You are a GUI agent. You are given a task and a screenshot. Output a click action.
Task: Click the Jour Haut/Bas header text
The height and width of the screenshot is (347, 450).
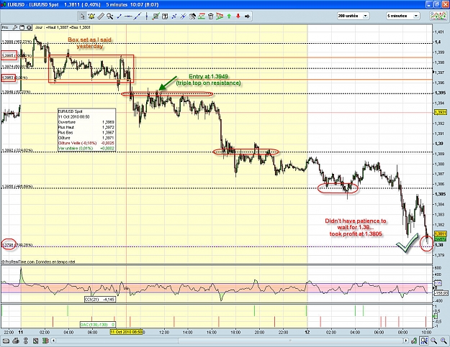coord(63,27)
